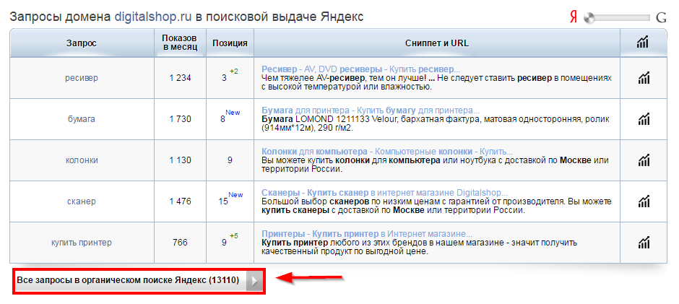Open snippet link Сканеры - Купить сканер
The height and width of the screenshot is (304, 679).
(384, 193)
